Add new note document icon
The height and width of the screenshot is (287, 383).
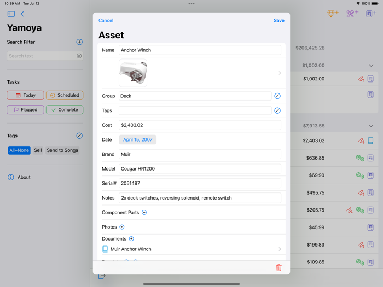click(x=371, y=14)
